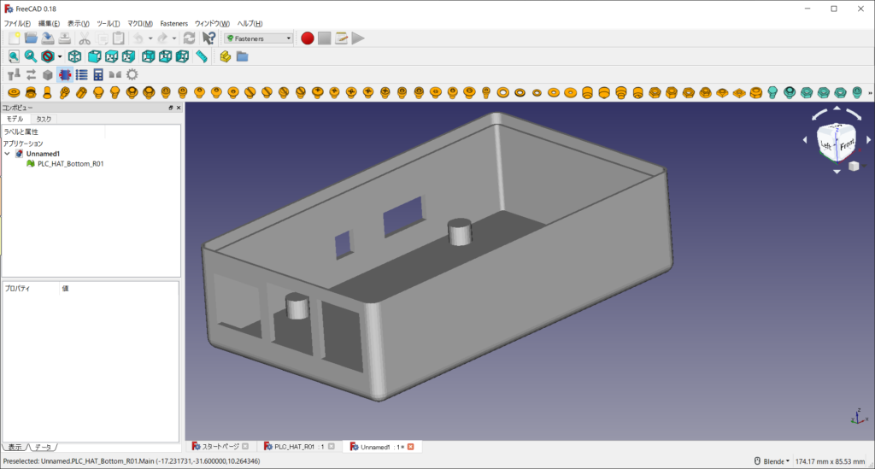Open file with the folder icon
Screen dimensions: 875x469
31,38
